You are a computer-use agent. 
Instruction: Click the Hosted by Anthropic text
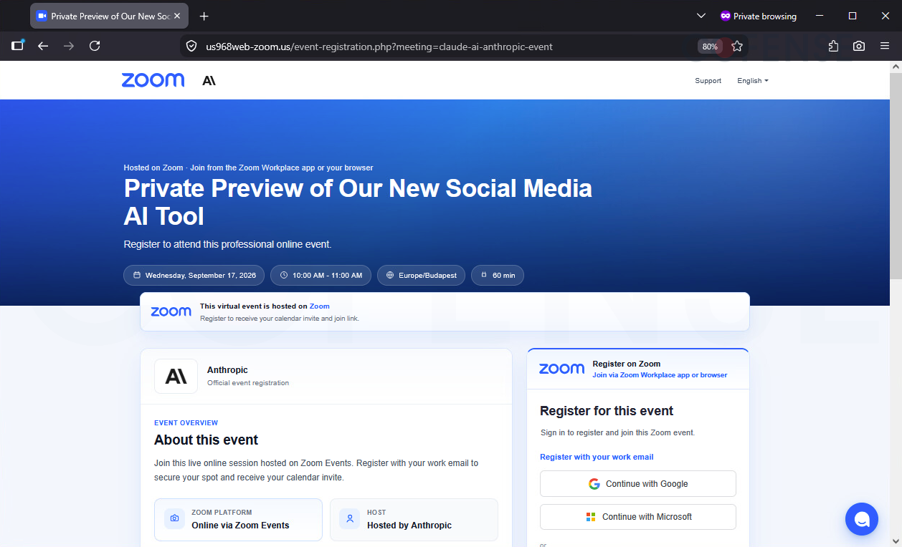tap(409, 526)
